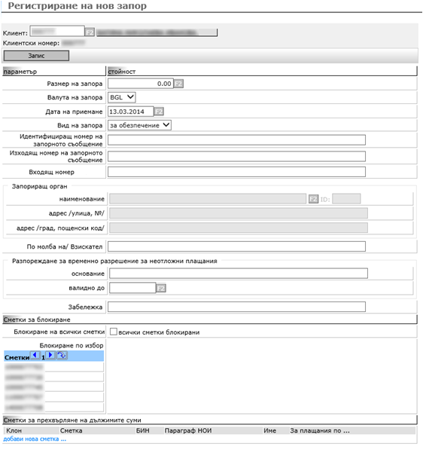This screenshot has width=423, height=456.
Task: Click the Запориращ орган наименование field
Action: coord(208,199)
